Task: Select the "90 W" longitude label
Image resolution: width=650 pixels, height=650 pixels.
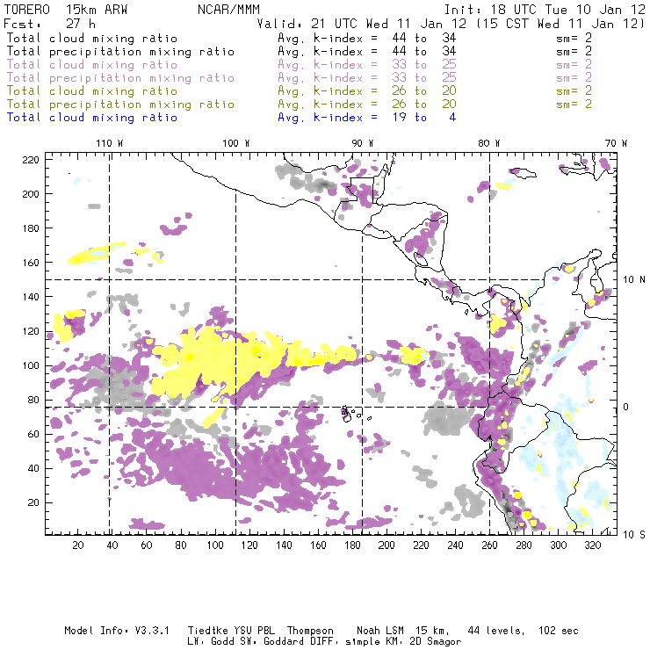Action: pyautogui.click(x=363, y=143)
